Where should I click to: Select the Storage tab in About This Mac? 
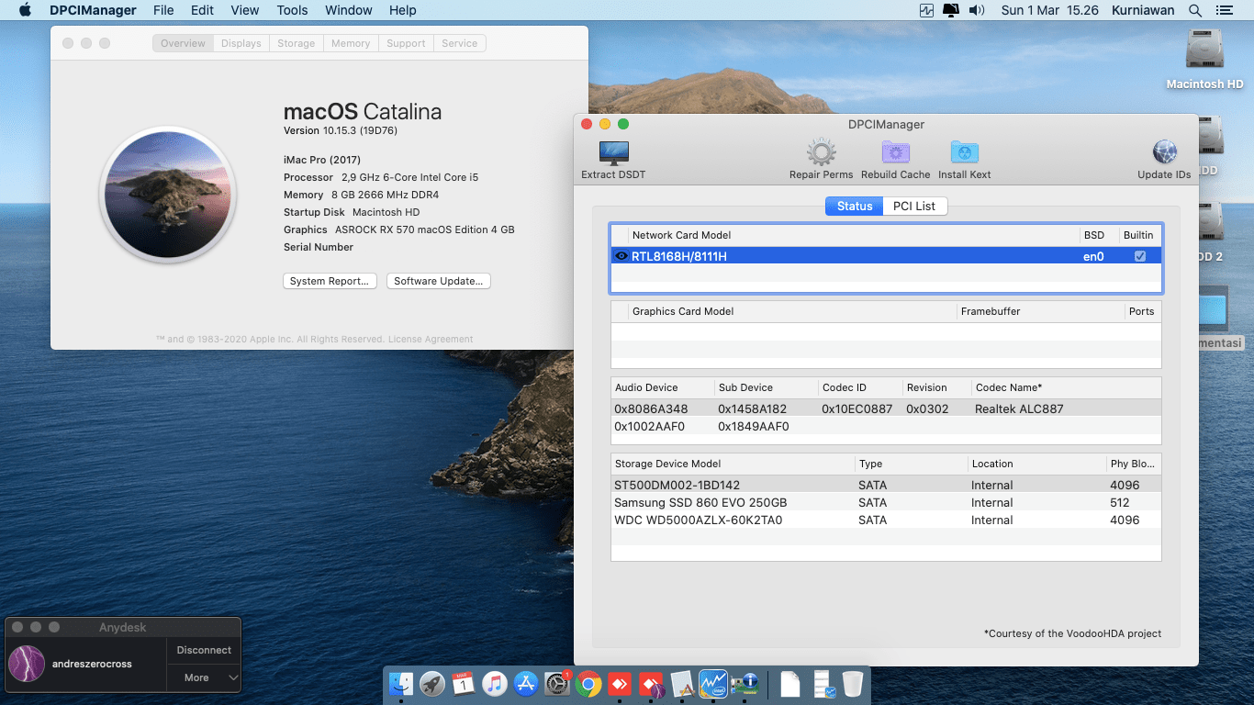[296, 43]
